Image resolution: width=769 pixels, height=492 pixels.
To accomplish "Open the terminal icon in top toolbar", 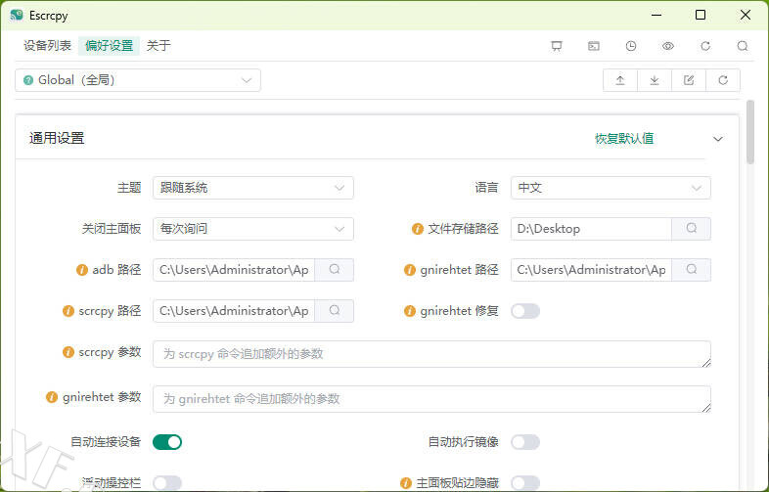I will click(594, 46).
